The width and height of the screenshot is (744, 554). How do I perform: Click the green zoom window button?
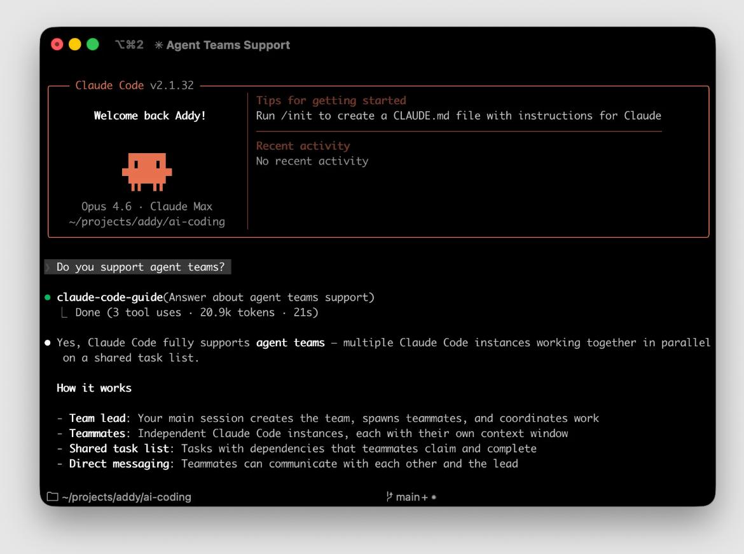coord(93,44)
